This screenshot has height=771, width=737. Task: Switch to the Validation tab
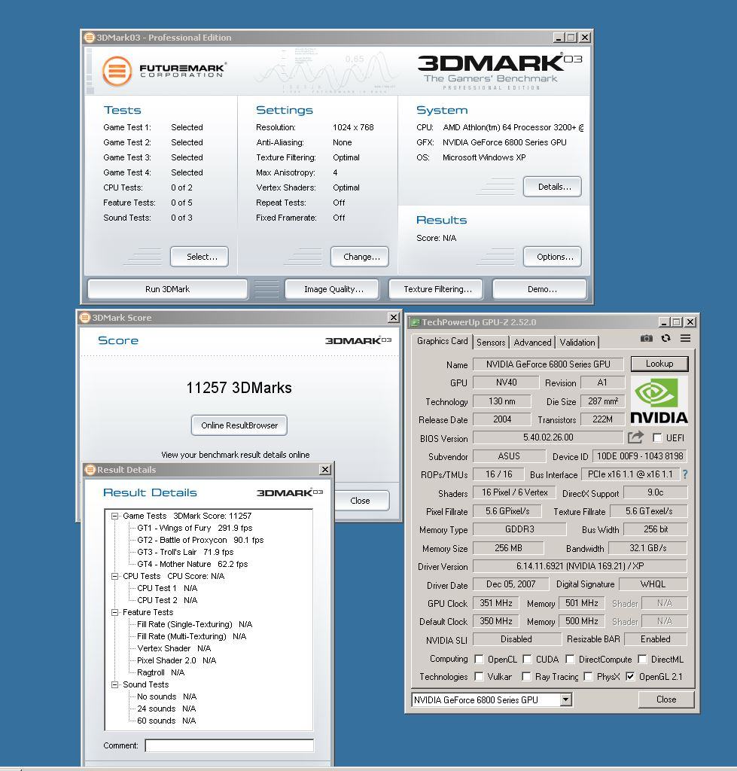(x=577, y=343)
